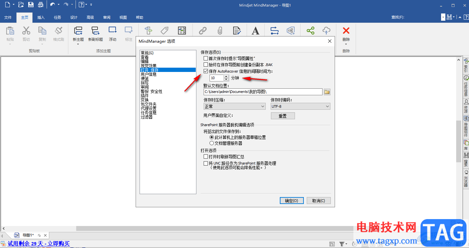Insert a Floating topic
469x248 pixels.
pos(113,30)
